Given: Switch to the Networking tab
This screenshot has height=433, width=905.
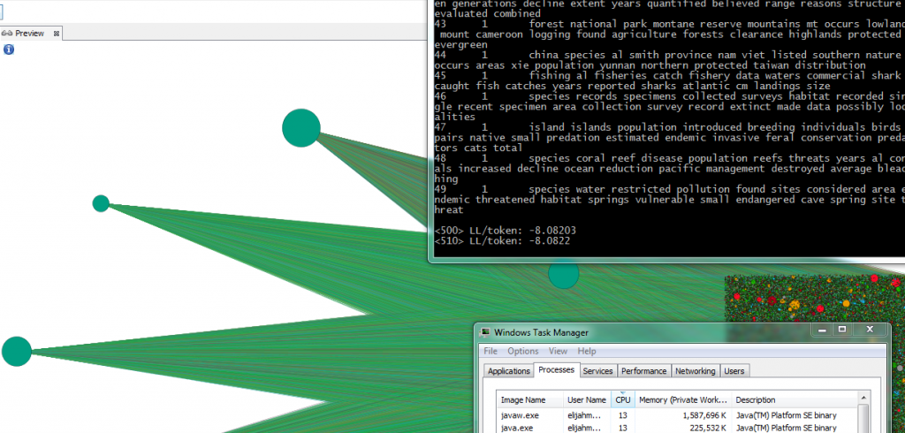Looking at the screenshot, I should [x=695, y=371].
